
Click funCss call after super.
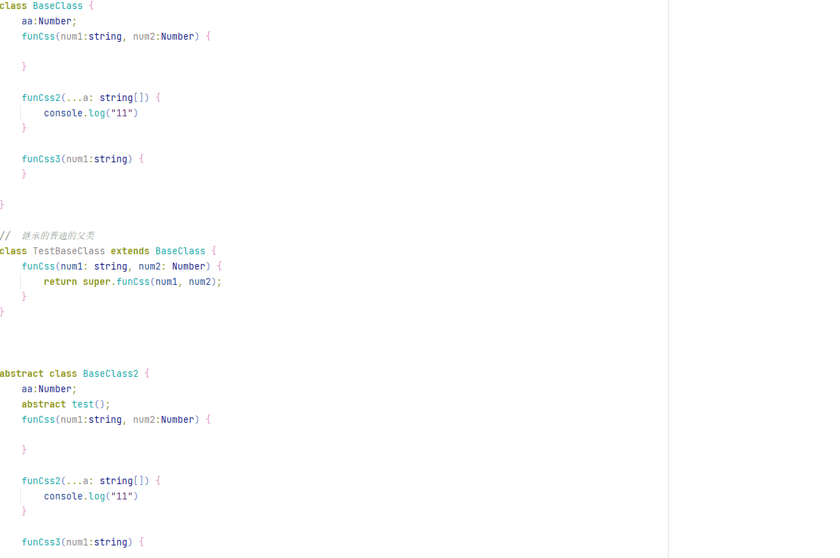[132, 281]
